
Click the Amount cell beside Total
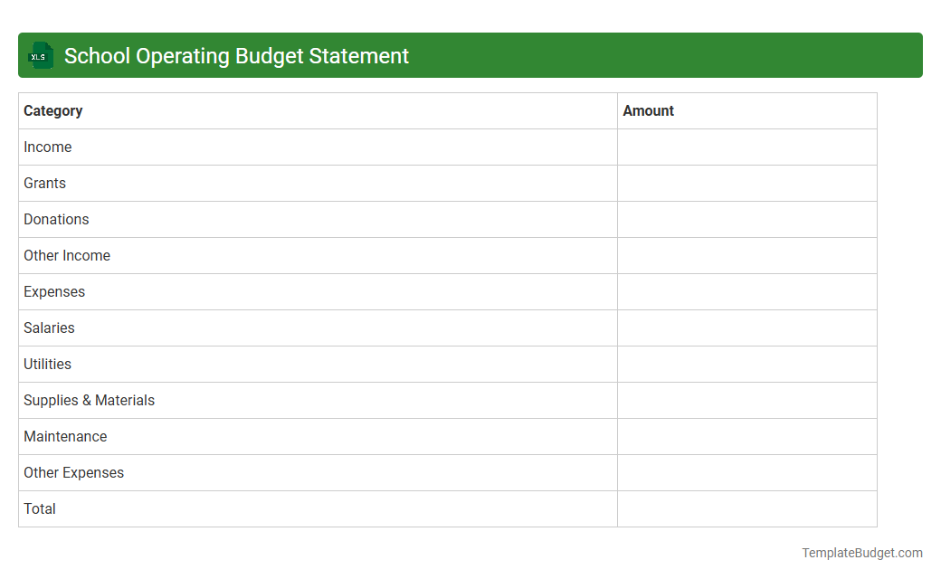746,508
